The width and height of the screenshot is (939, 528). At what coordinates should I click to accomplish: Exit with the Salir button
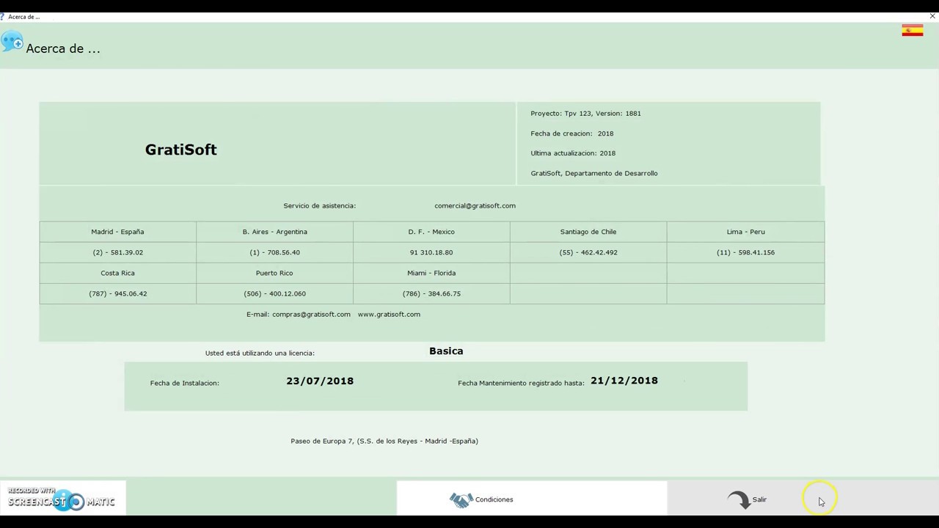[x=803, y=499]
